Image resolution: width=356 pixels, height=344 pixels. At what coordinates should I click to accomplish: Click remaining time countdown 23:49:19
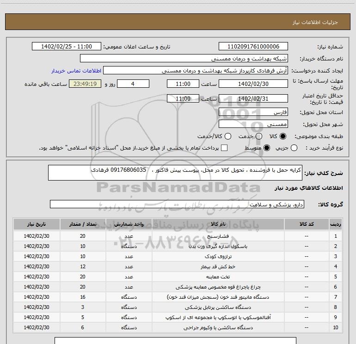click(85, 84)
